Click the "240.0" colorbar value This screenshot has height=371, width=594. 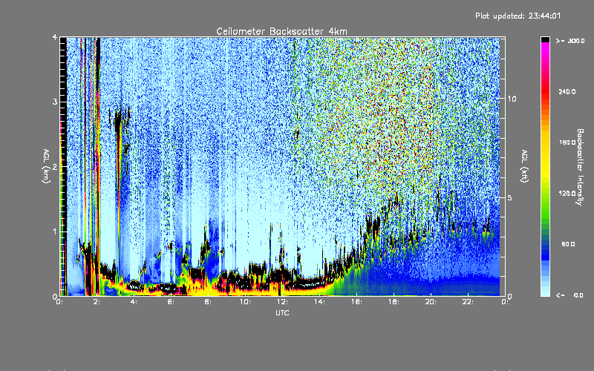pos(567,91)
